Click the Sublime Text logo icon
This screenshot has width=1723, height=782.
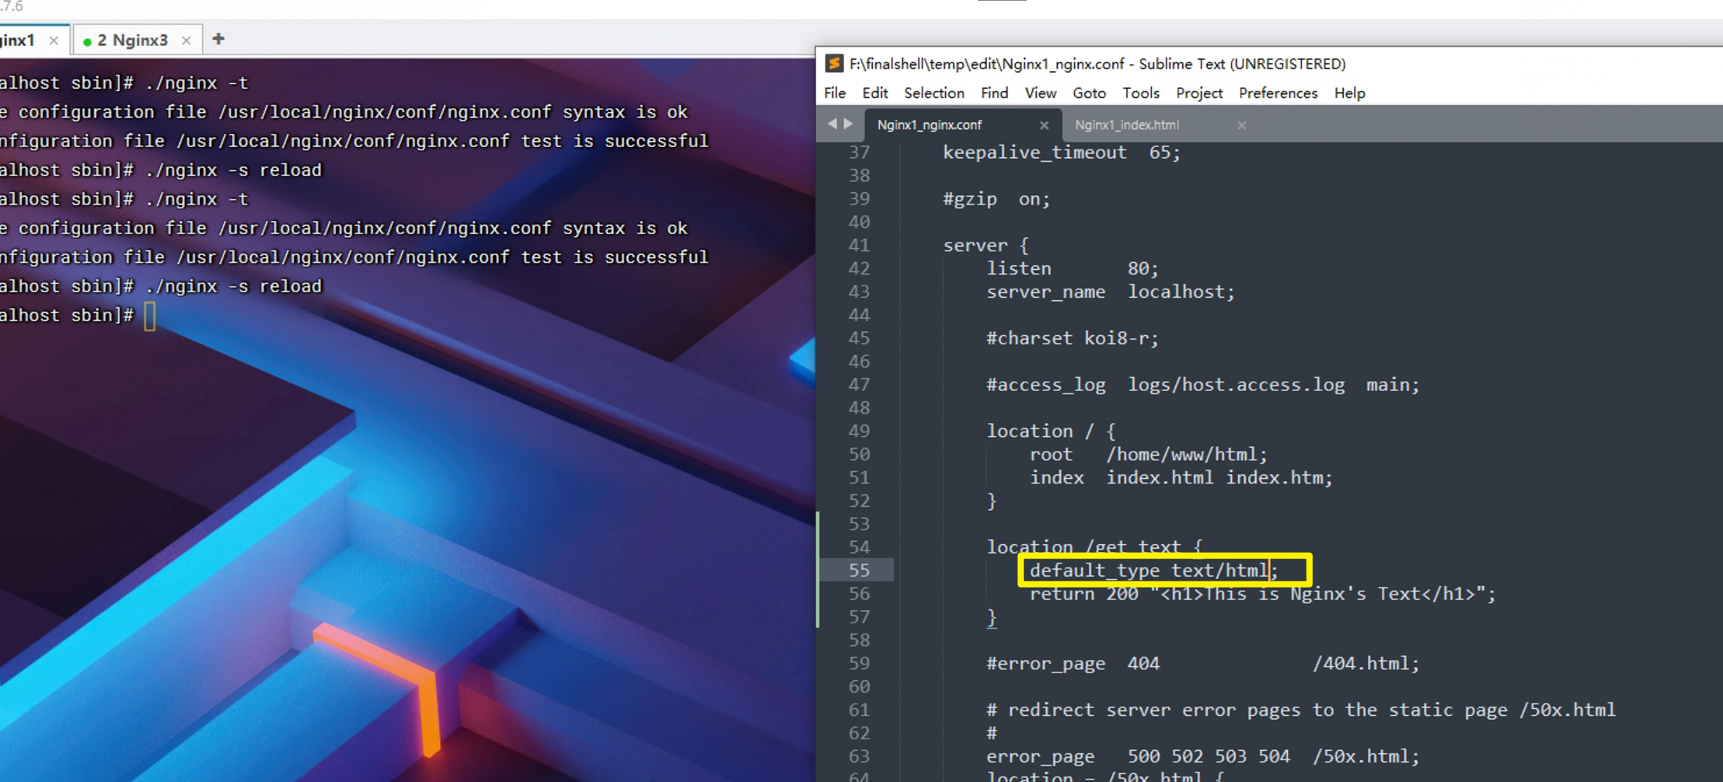point(834,63)
